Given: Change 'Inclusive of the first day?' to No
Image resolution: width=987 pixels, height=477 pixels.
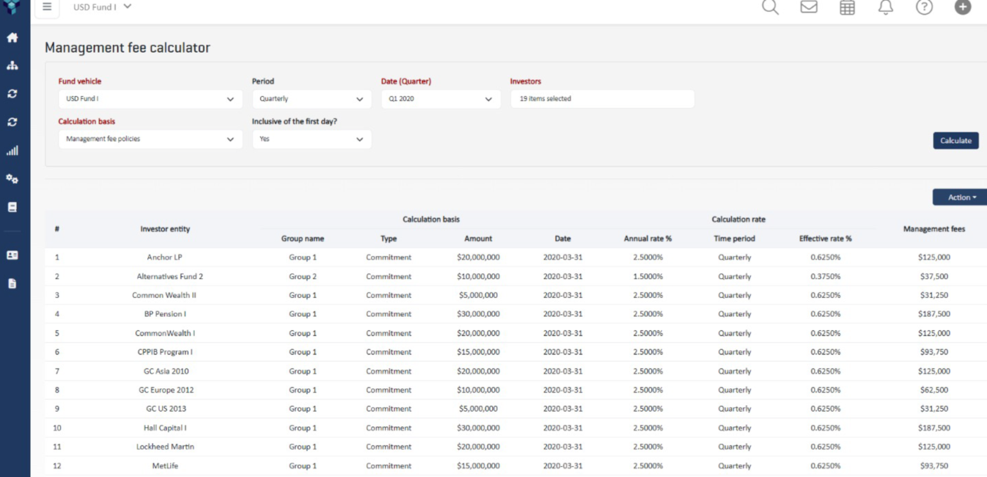Looking at the screenshot, I should pos(312,139).
